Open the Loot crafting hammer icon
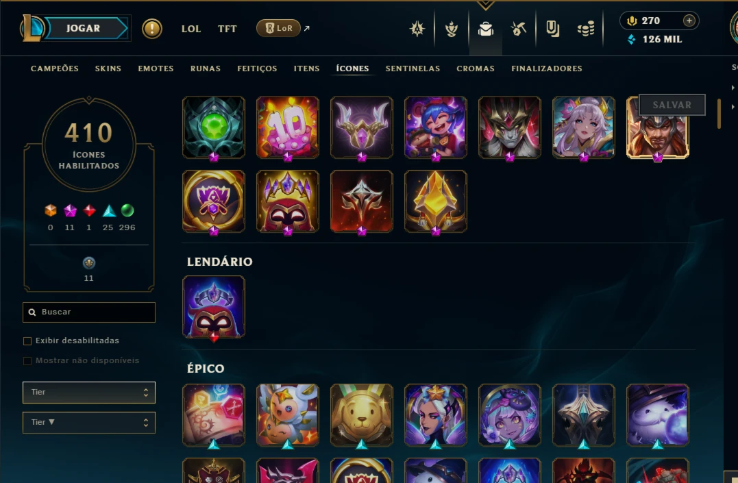The width and height of the screenshot is (738, 483). click(519, 29)
